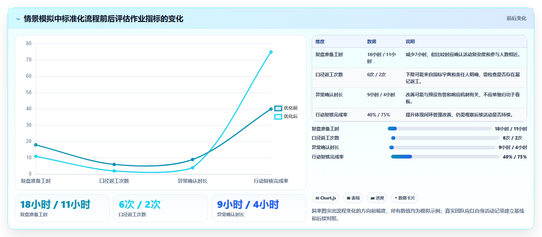Toggle the 优化后 legend series
The width and height of the screenshot is (542, 237).
coord(286,116)
